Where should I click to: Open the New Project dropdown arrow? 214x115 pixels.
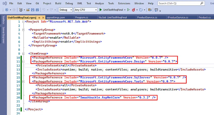pyautogui.click(x=24, y=10)
